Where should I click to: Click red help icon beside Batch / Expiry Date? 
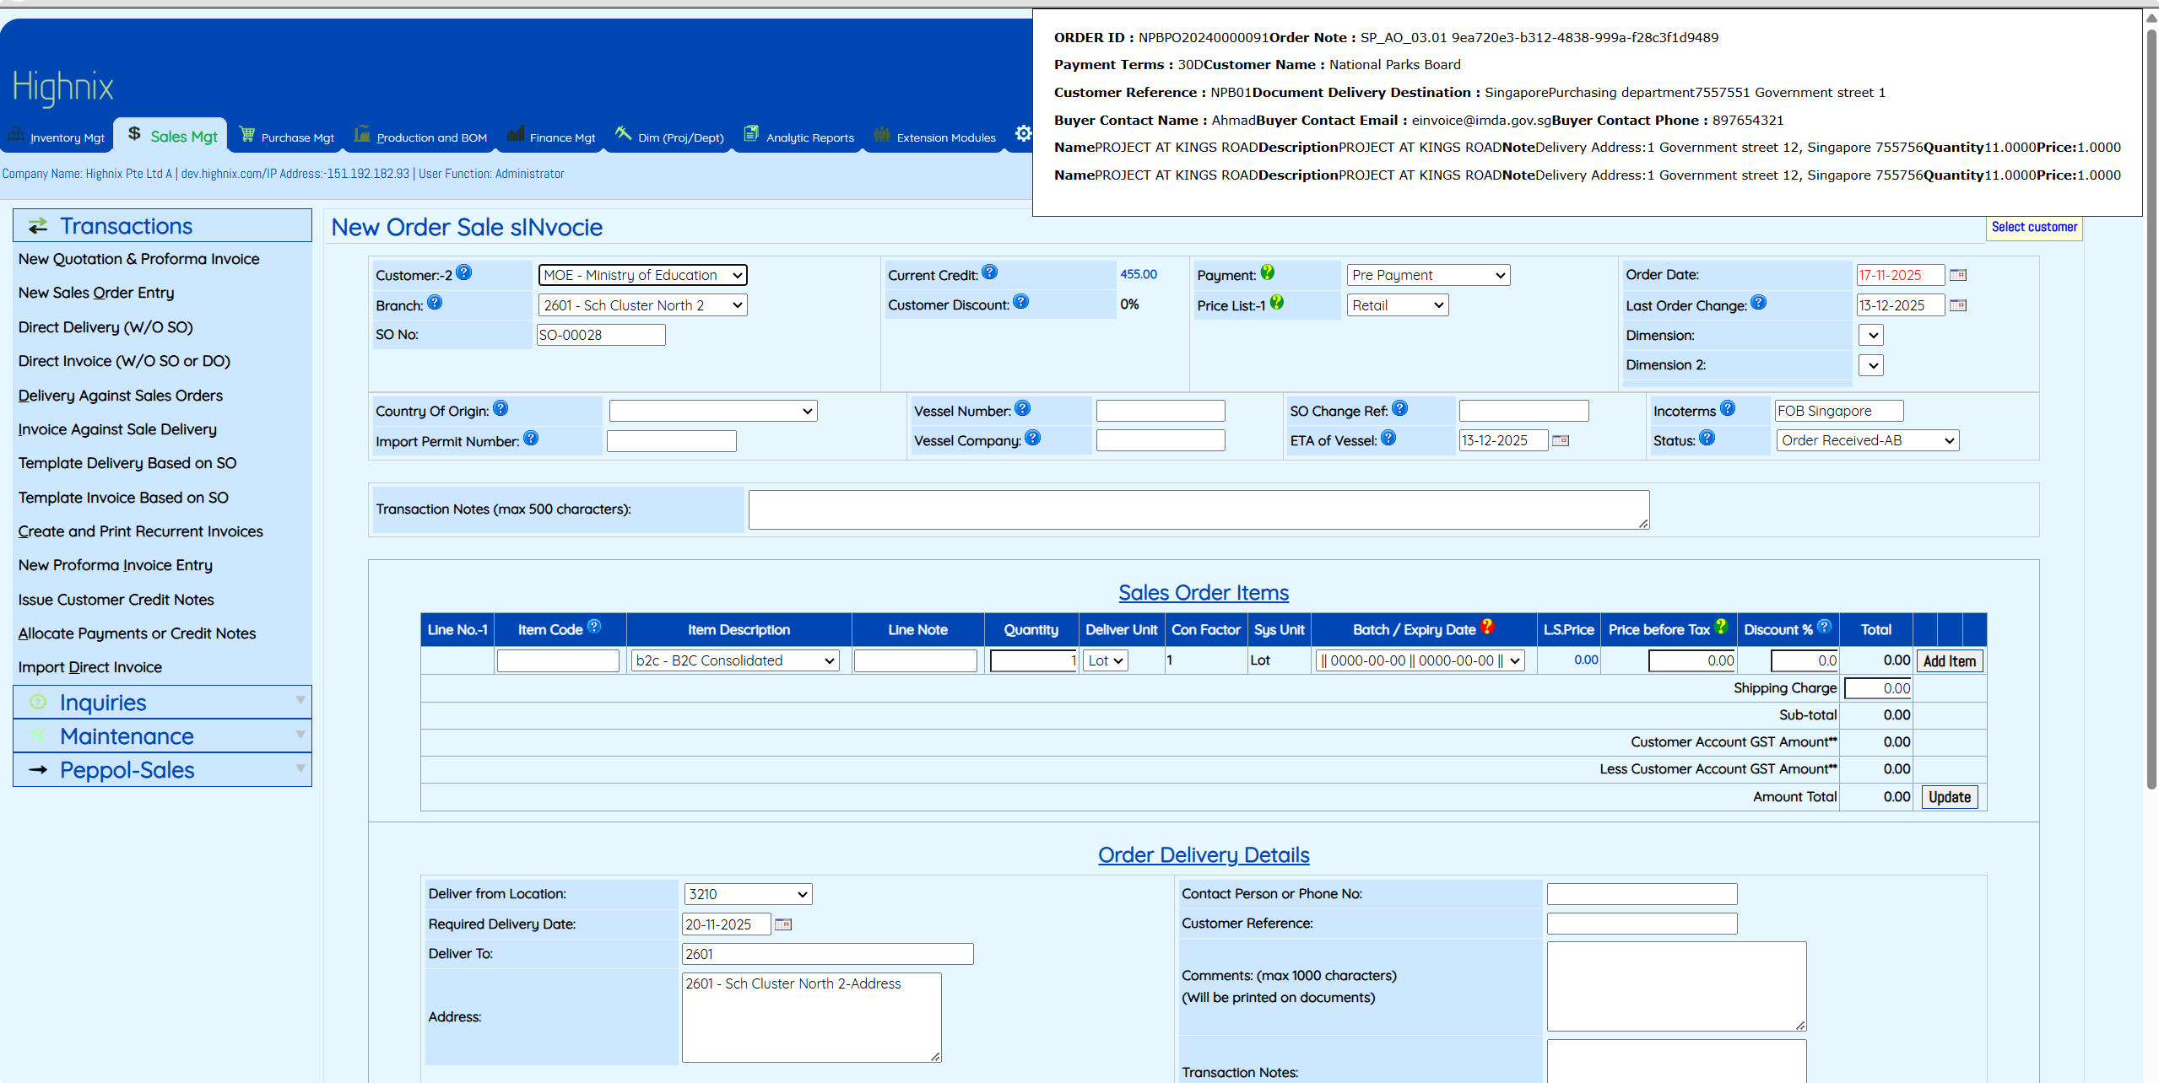click(x=1488, y=627)
